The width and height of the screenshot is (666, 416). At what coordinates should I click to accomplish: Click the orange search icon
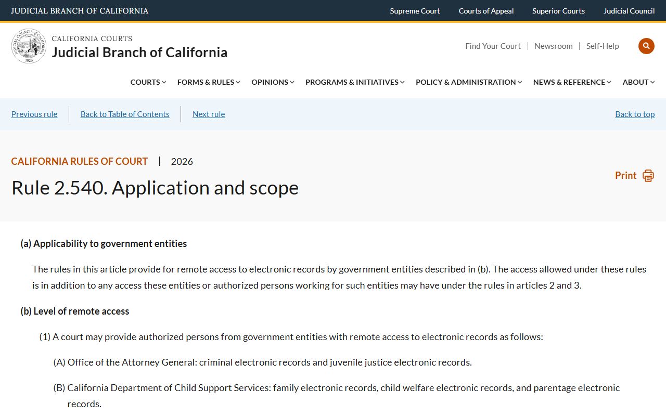646,46
